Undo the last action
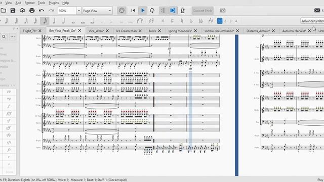The image size is (324, 182). click(42, 10)
